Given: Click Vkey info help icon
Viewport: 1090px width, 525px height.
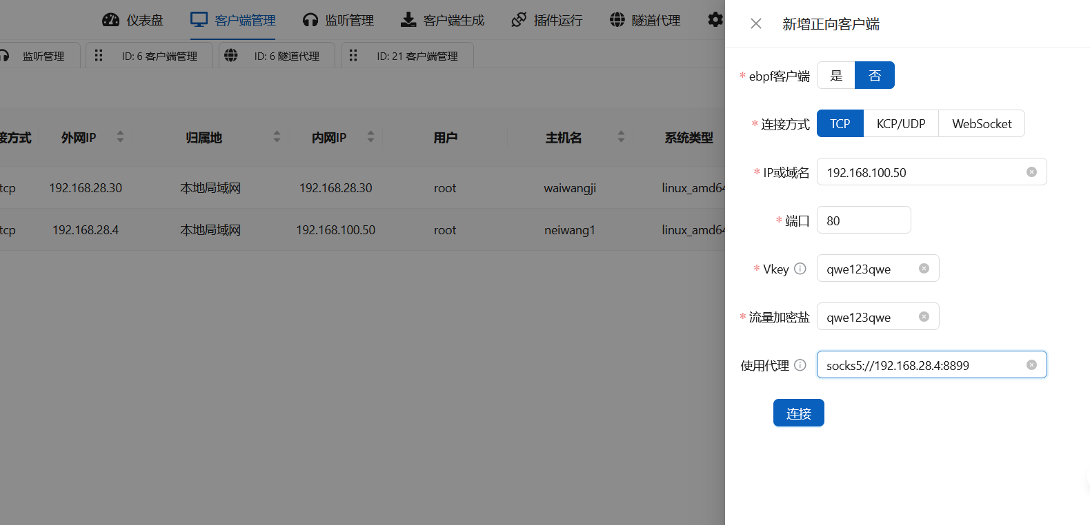Looking at the screenshot, I should 800,269.
